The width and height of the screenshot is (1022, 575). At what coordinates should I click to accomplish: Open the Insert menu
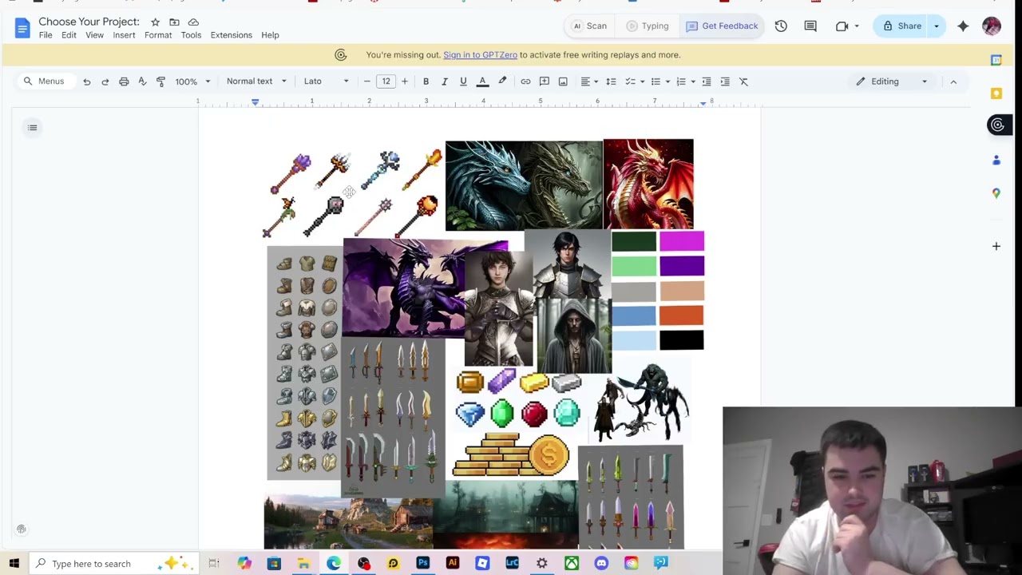(124, 35)
